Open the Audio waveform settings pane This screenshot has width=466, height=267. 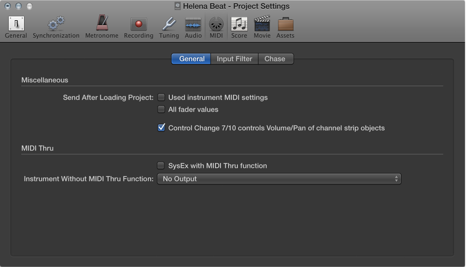coord(193,27)
